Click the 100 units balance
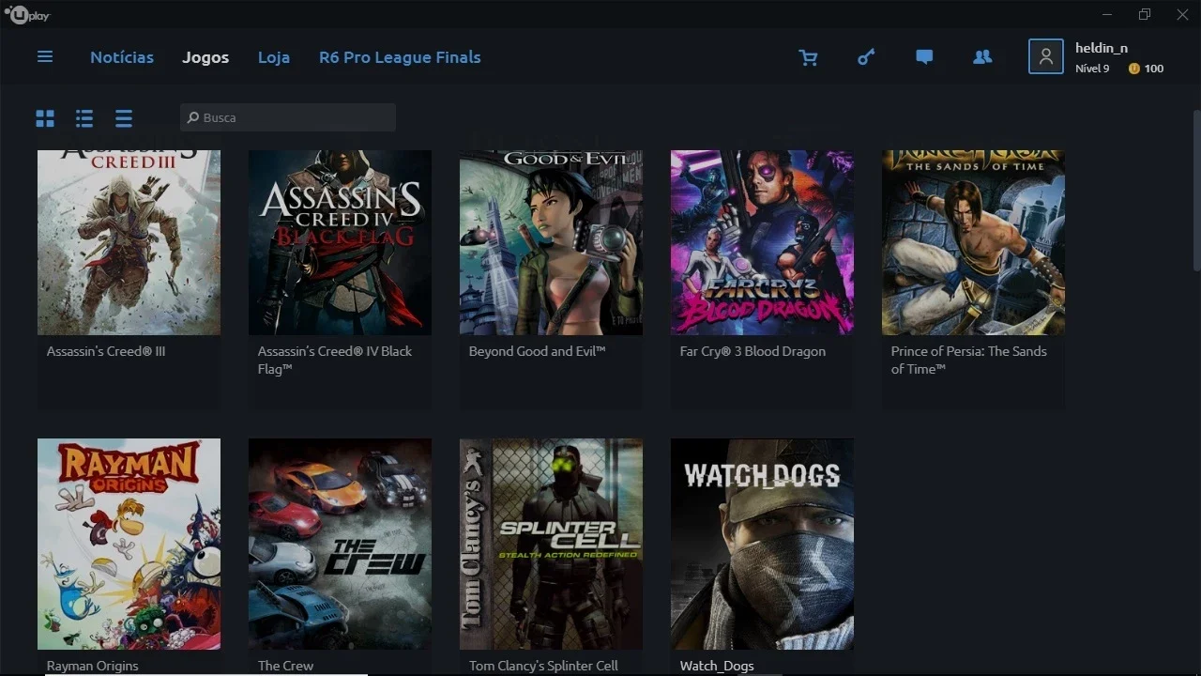Image resolution: width=1201 pixels, height=676 pixels. 1154,69
